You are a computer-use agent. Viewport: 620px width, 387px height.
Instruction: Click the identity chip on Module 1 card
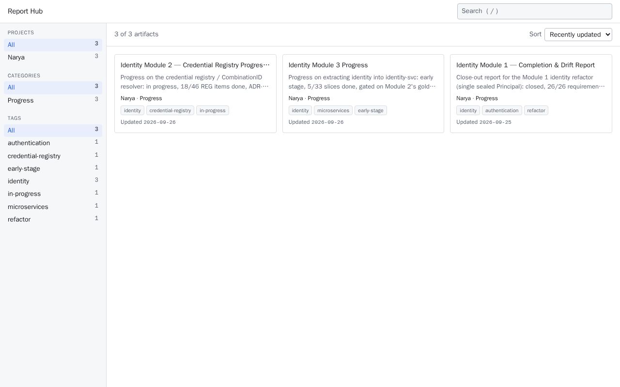[x=468, y=110]
